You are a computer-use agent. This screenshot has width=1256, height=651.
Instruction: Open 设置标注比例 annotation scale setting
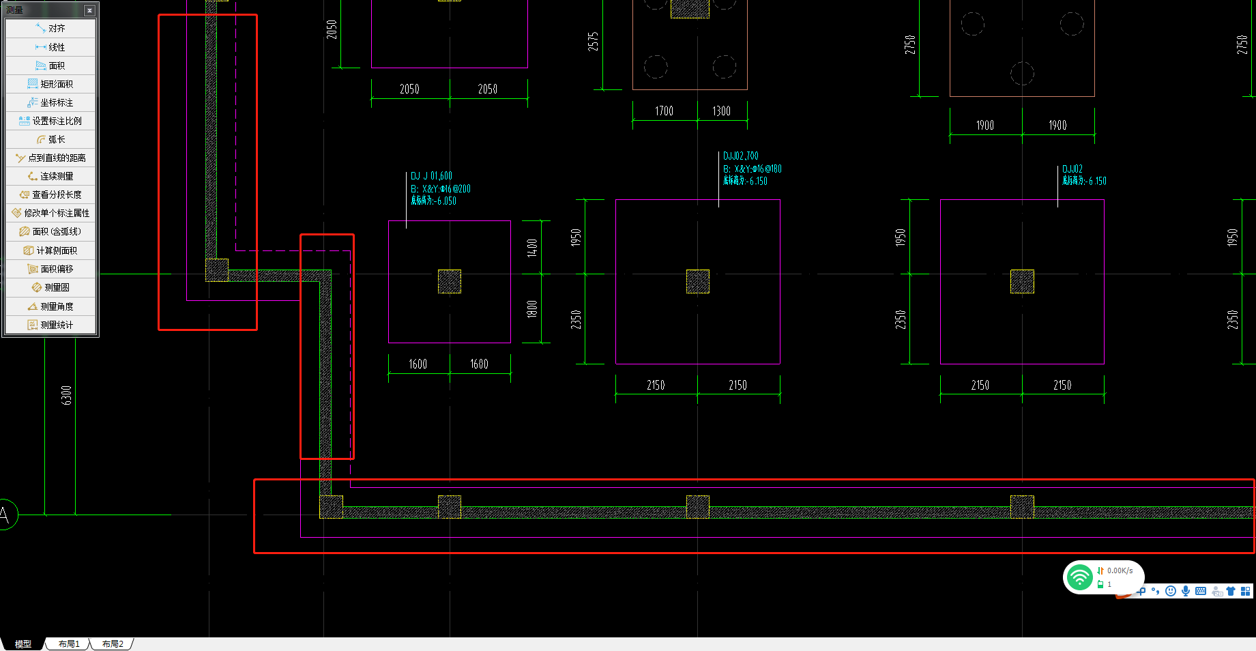(x=50, y=121)
